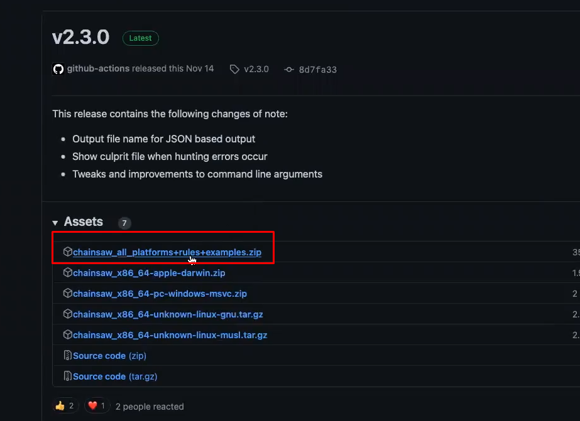Select 'Show culprit file when hunting errors occur'
The image size is (580, 421).
[170, 157]
